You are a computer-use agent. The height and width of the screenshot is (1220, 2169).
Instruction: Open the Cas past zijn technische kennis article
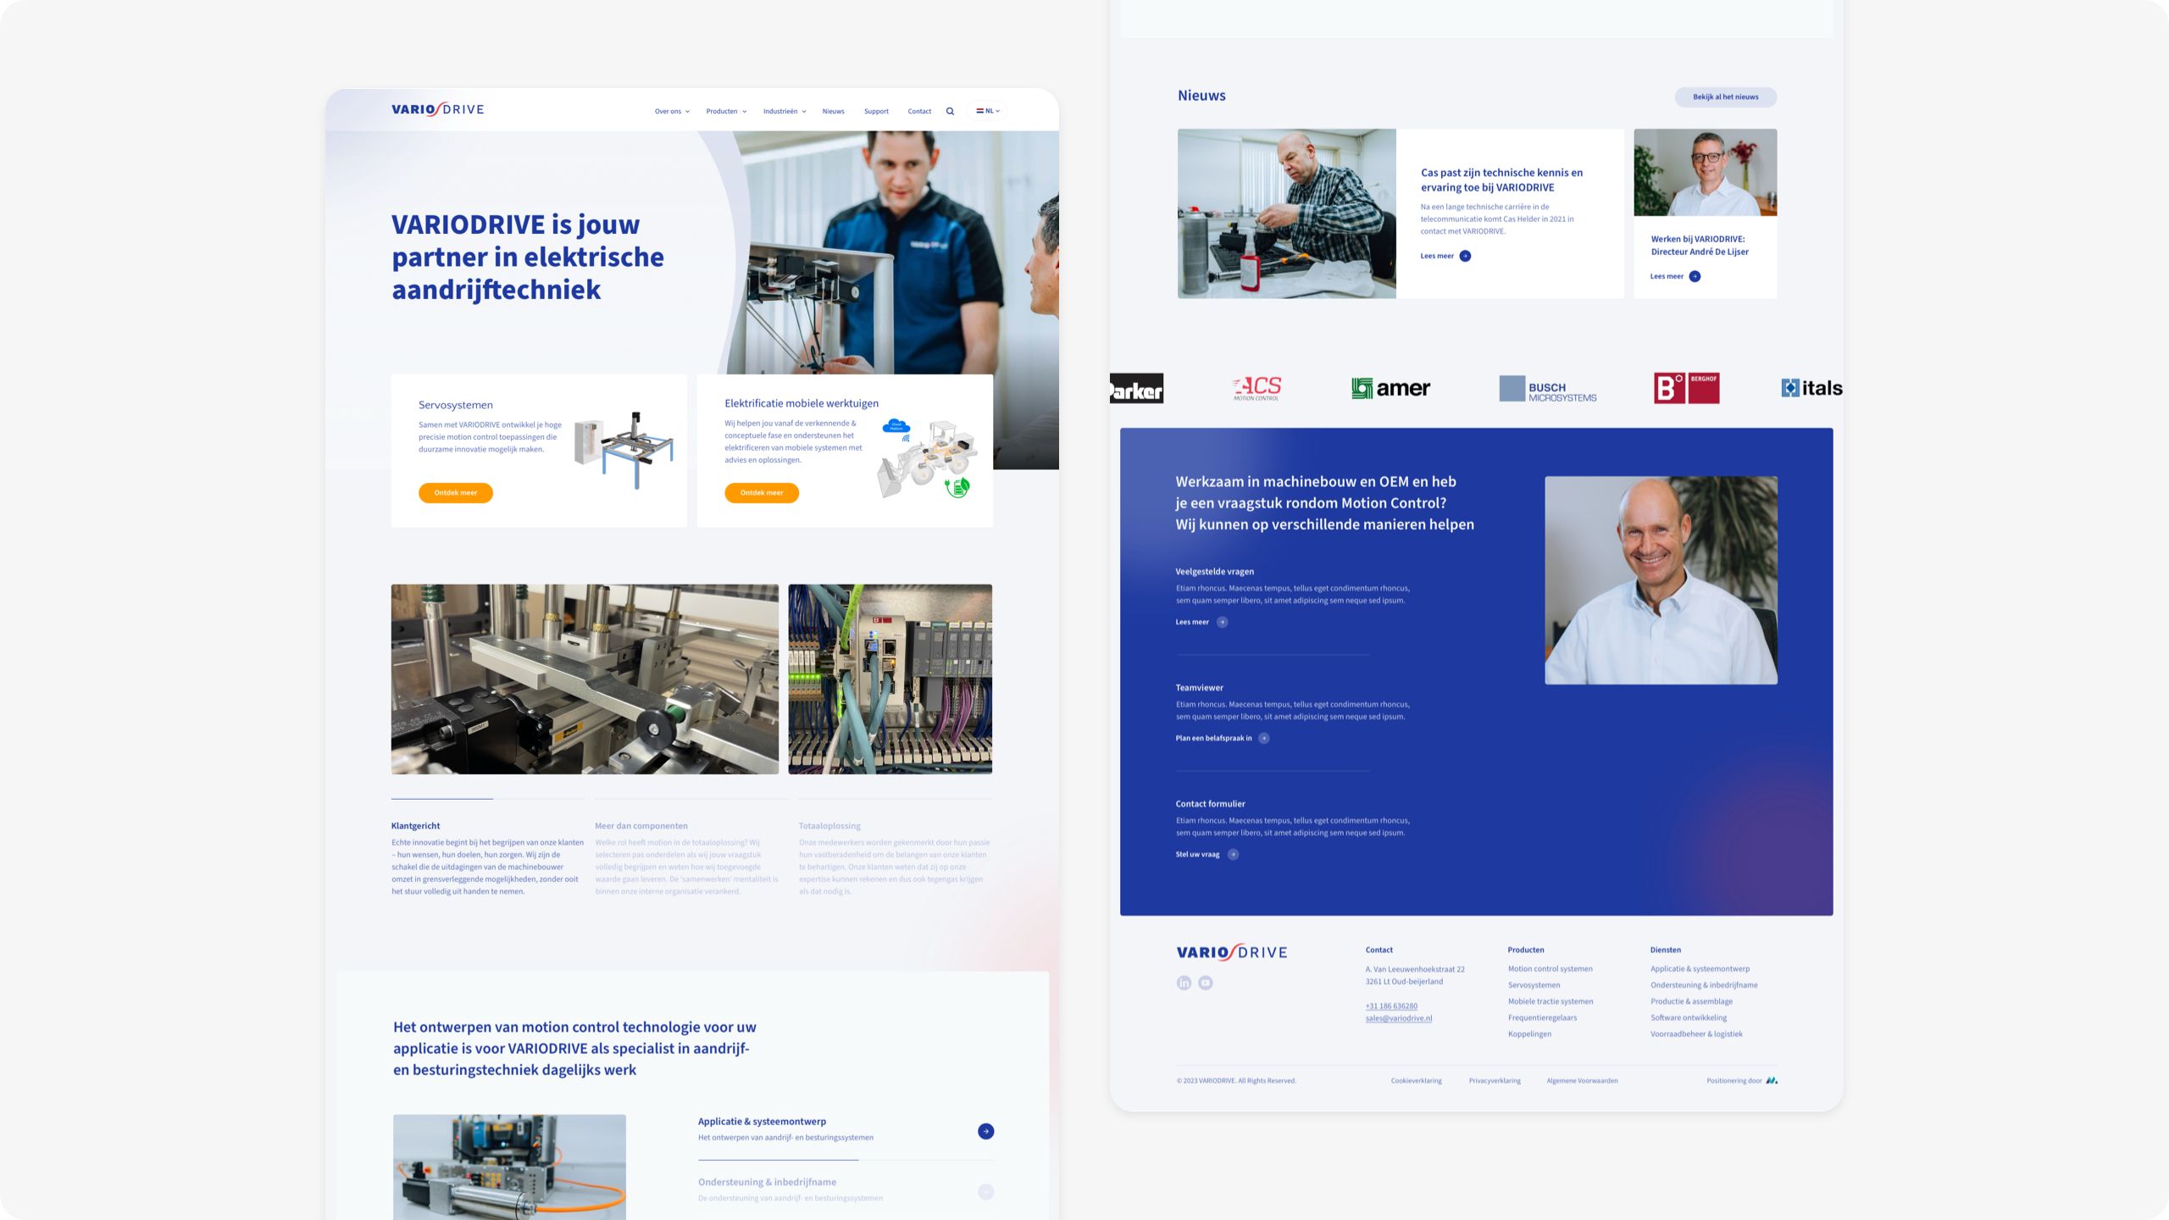(1501, 180)
